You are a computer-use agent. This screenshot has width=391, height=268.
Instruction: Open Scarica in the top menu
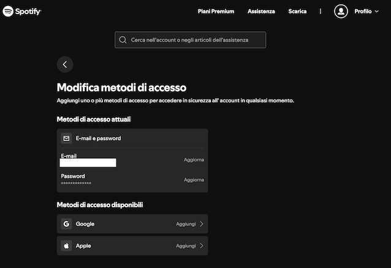(x=297, y=11)
